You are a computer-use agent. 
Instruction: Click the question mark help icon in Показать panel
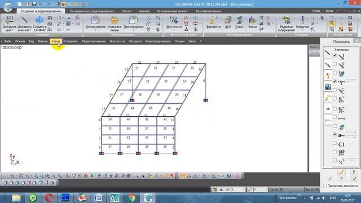pos(354,172)
